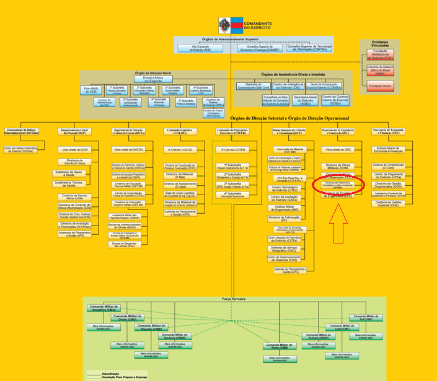437x381 pixels.
Task: Open Diretoria de Abastecimento (D Abst) box
Action: pos(180,185)
